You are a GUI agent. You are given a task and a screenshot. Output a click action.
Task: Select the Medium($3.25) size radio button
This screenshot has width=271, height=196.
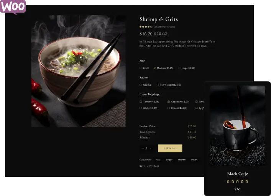(155, 68)
